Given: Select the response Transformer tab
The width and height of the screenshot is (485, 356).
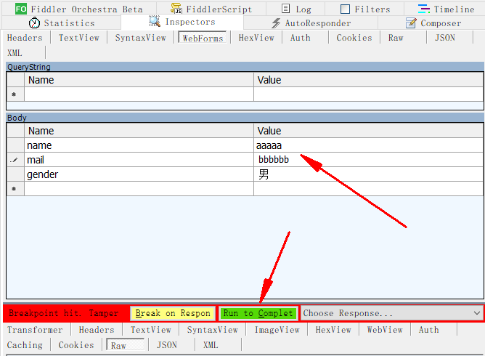Looking at the screenshot, I should 35,330.
